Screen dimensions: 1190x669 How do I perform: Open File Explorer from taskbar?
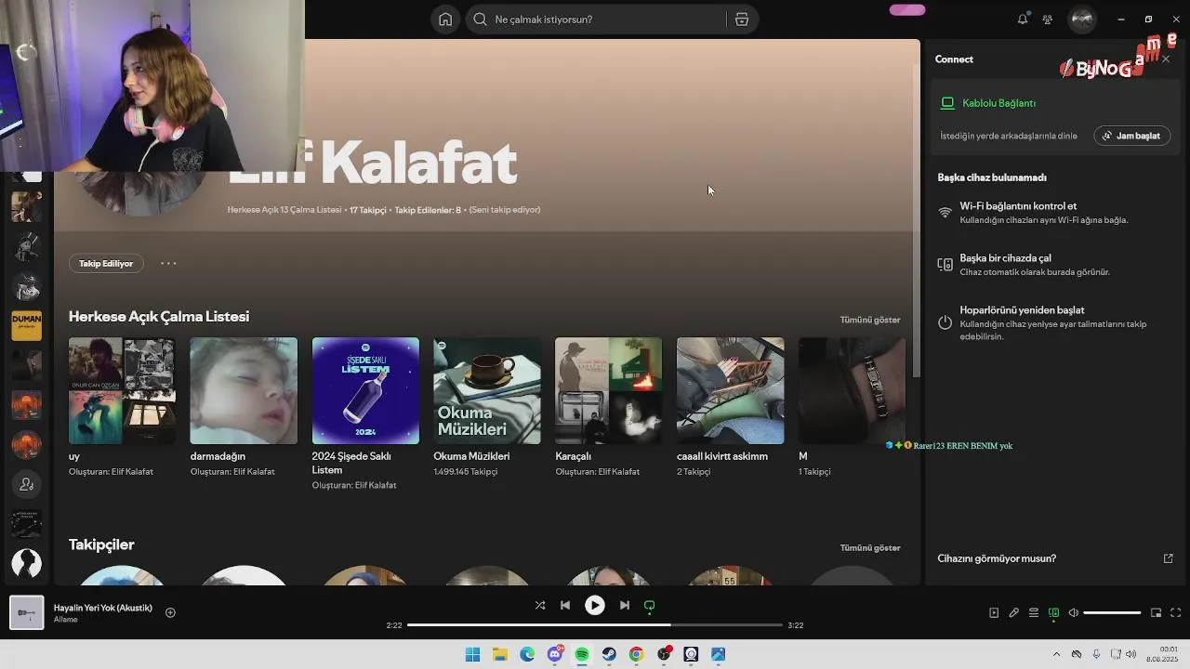500,654
